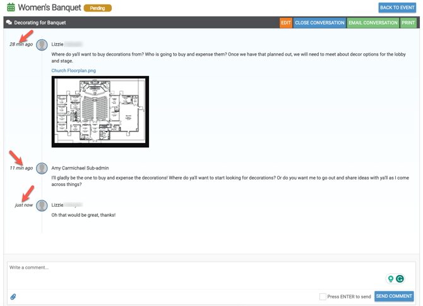Close the conversation with Close Conversation button

point(319,23)
